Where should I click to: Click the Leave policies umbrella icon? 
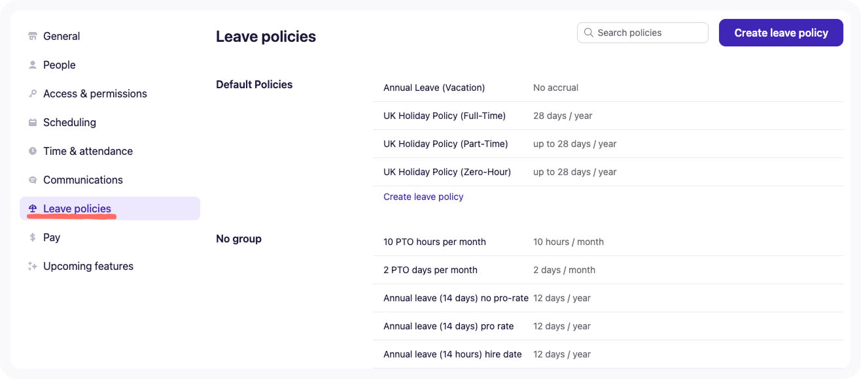[33, 208]
